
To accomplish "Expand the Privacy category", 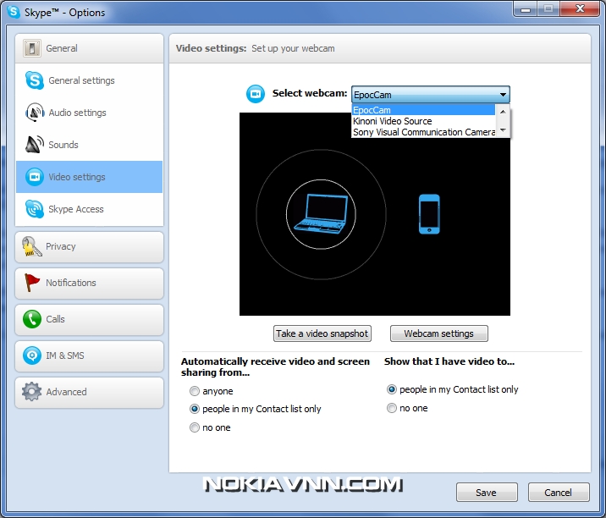I will [89, 246].
